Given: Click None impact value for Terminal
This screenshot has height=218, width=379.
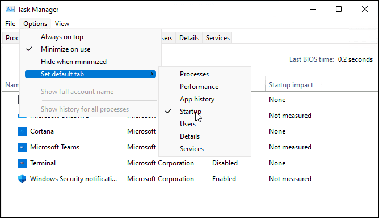Looking at the screenshot, I should [x=277, y=163].
